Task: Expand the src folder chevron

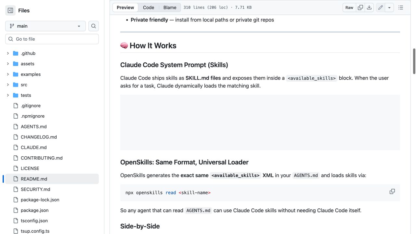Action: (8, 85)
